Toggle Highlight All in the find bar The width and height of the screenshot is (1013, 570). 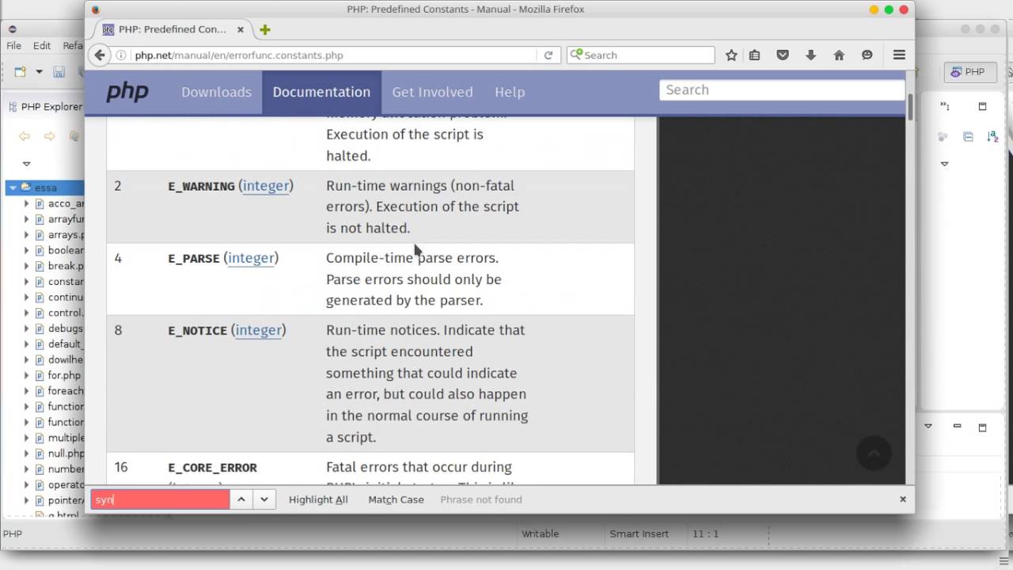point(317,500)
